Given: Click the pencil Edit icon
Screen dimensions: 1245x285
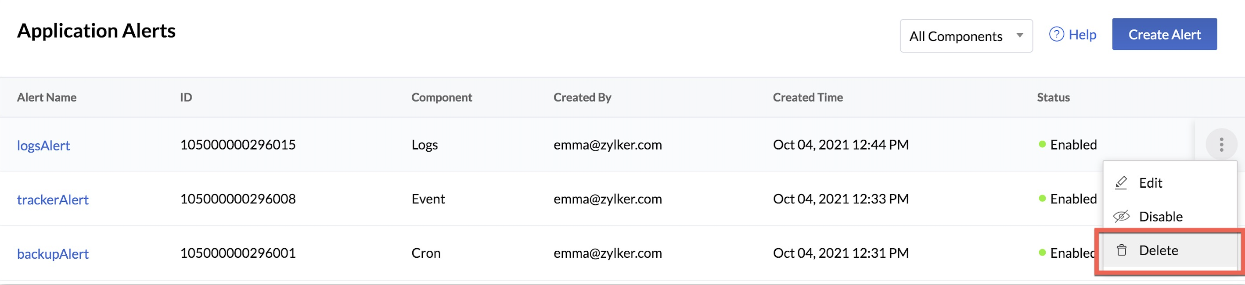Looking at the screenshot, I should click(1121, 183).
